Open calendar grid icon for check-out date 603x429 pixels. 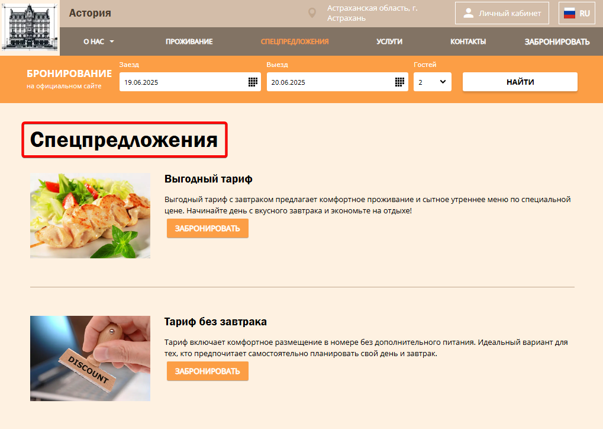399,82
